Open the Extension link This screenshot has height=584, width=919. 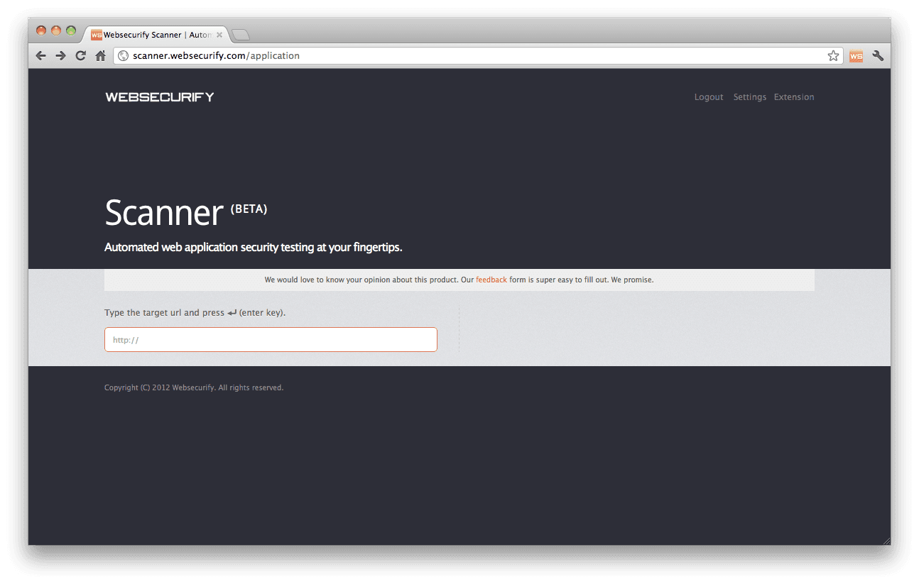(x=794, y=97)
